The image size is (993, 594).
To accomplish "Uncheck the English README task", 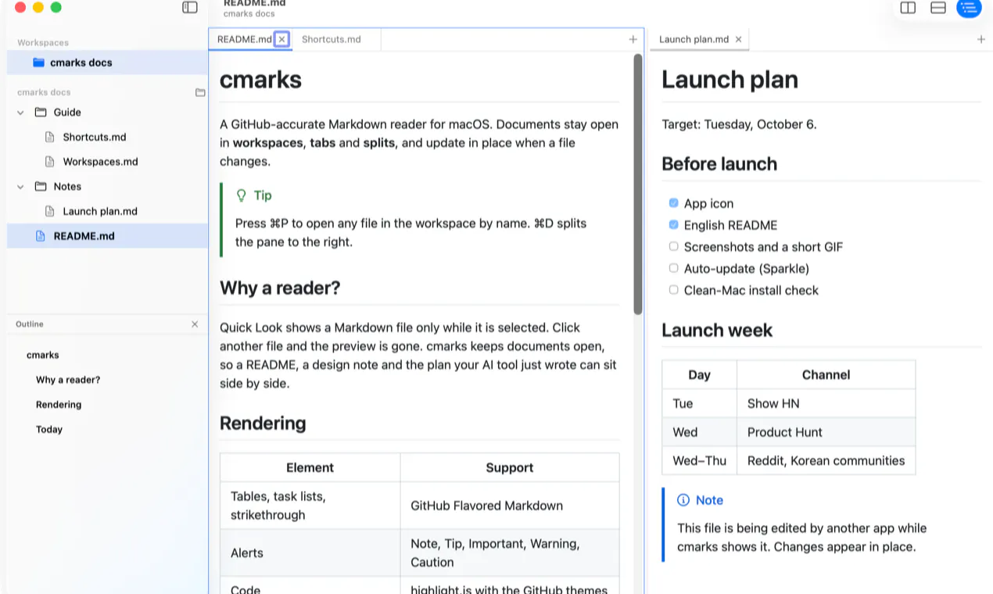I will click(673, 225).
